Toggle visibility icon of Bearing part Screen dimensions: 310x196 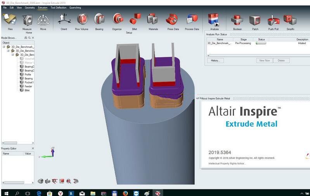click(22, 78)
